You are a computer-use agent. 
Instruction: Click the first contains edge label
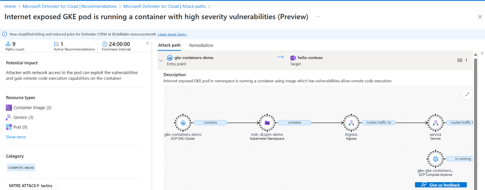(x=210, y=122)
